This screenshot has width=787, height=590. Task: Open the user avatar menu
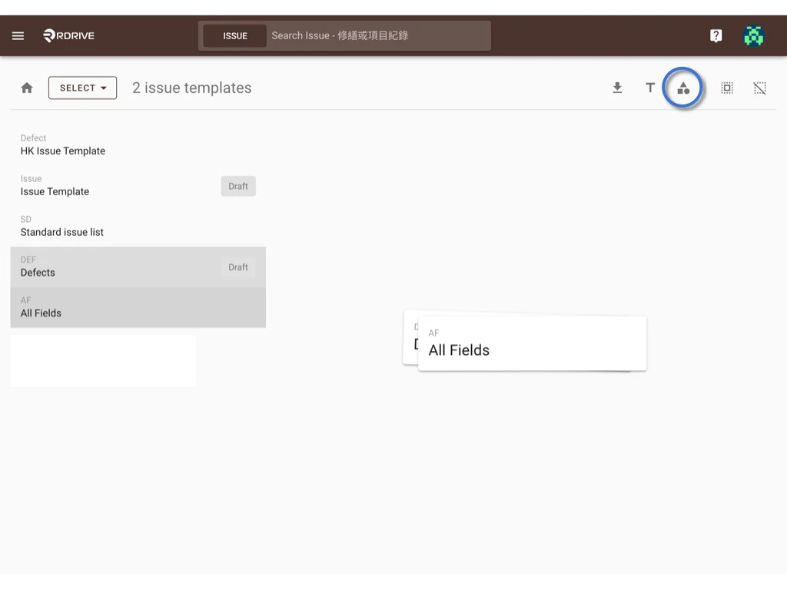(753, 35)
